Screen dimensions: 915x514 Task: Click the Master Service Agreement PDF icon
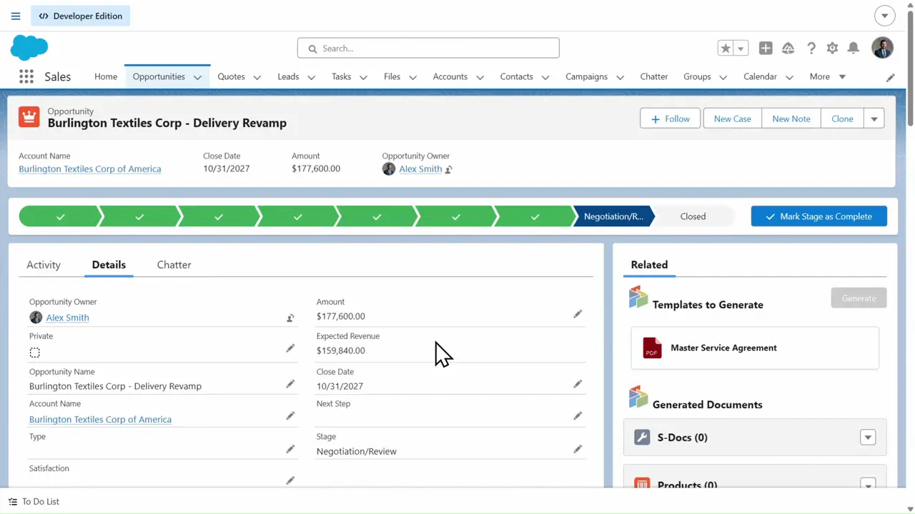pyautogui.click(x=652, y=348)
